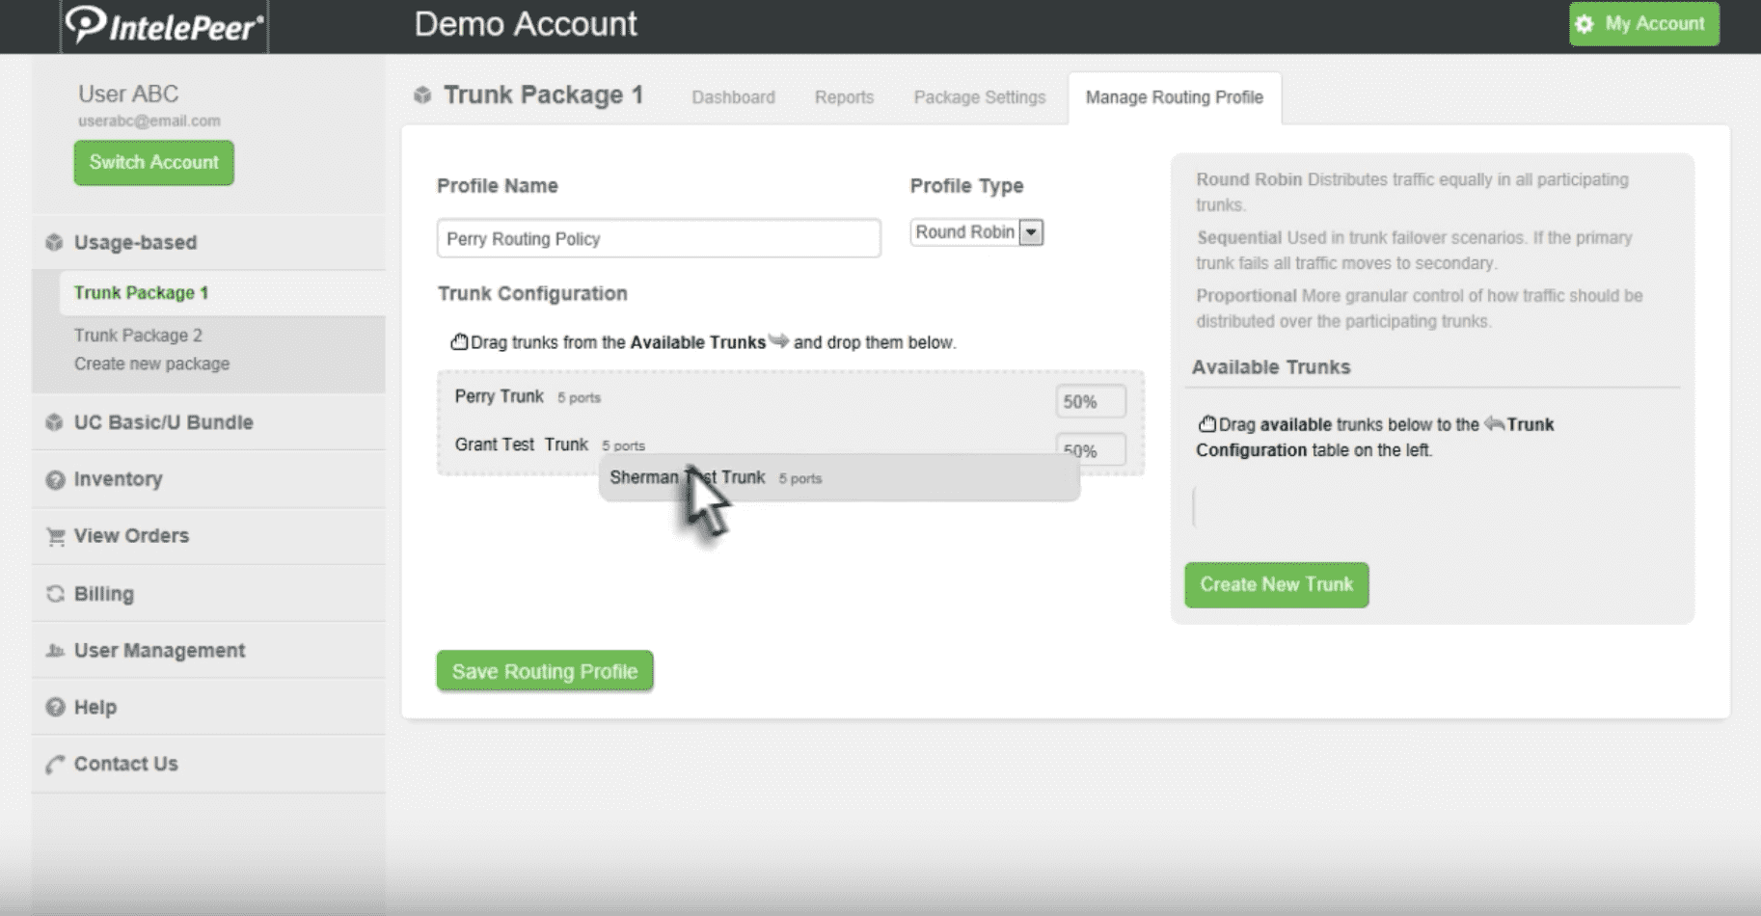Open the Profile Type dropdown arrow
The image size is (1761, 916).
(x=1031, y=232)
